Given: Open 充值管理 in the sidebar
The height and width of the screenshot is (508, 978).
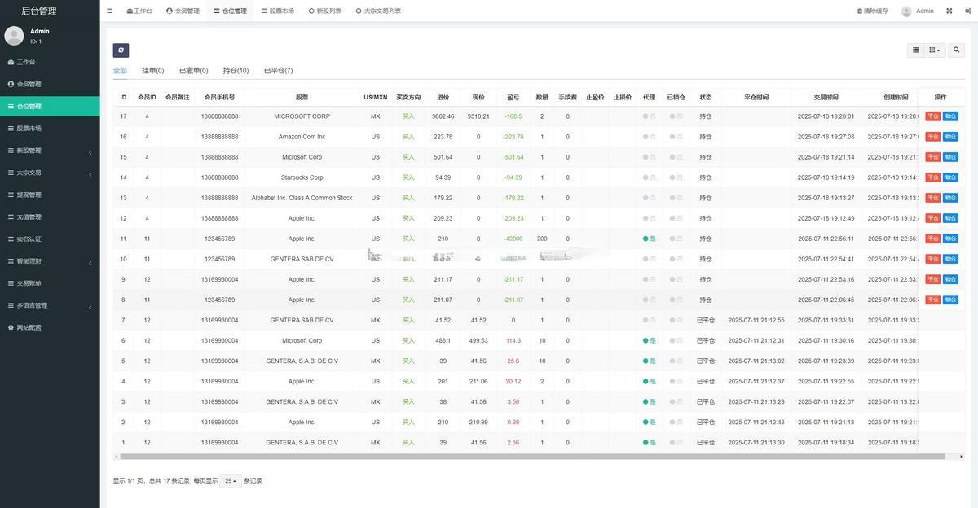Looking at the screenshot, I should pos(50,217).
